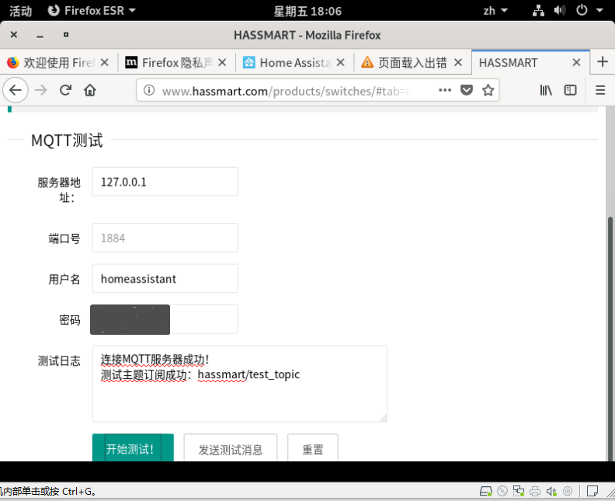Bookmark this page with the star
Image resolution: width=615 pixels, height=501 pixels.
488,90
